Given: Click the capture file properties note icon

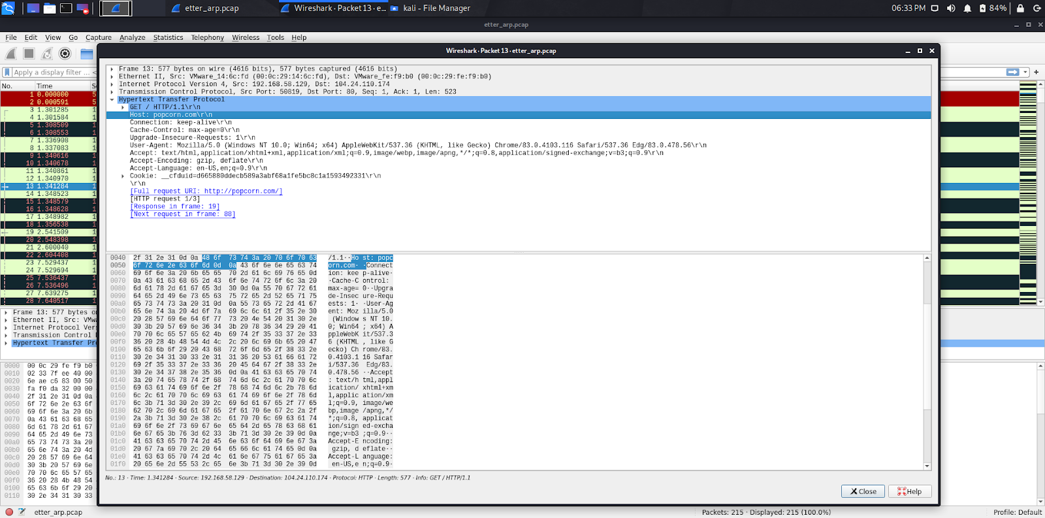Looking at the screenshot, I should [23, 512].
